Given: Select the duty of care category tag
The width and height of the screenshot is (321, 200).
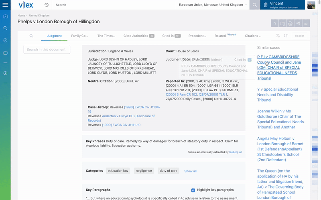Looking at the screenshot, I should tap(169, 171).
